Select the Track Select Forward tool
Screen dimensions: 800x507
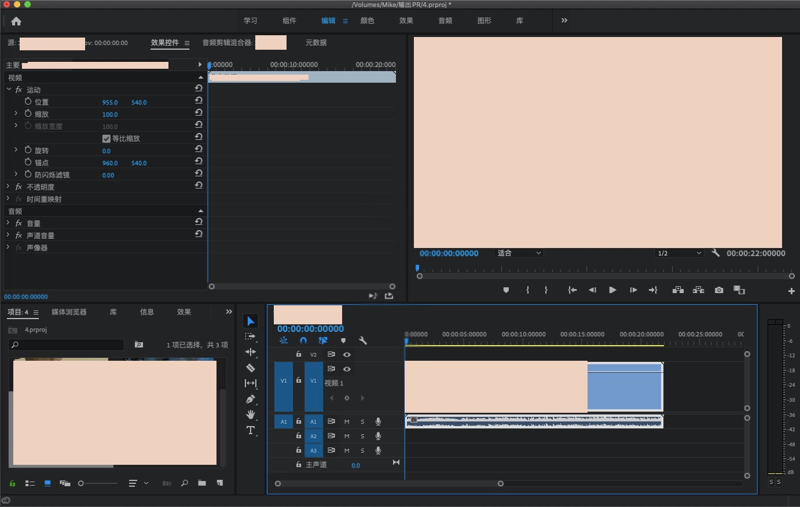click(x=251, y=336)
